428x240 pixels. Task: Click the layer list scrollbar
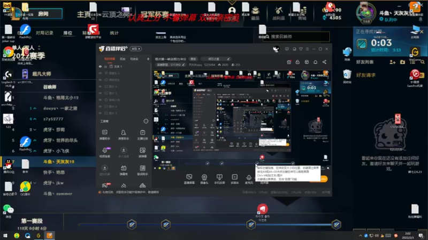(x=151, y=82)
